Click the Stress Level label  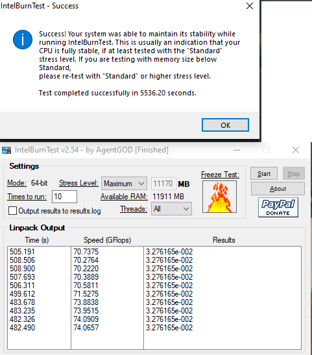click(78, 183)
